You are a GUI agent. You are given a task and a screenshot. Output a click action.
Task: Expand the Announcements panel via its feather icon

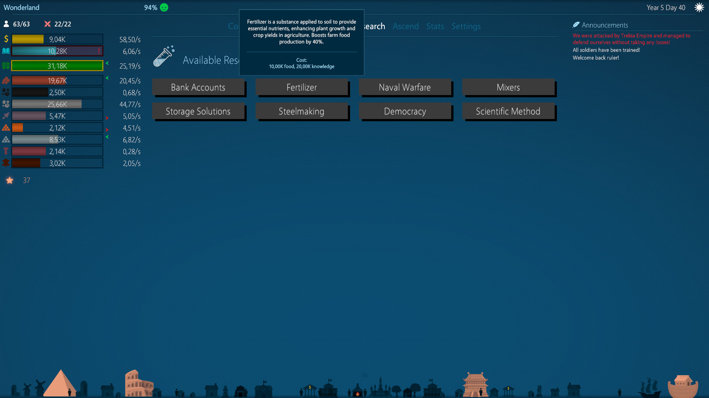tap(576, 25)
